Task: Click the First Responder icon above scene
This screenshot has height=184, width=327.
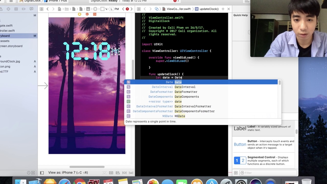Action: point(87,14)
